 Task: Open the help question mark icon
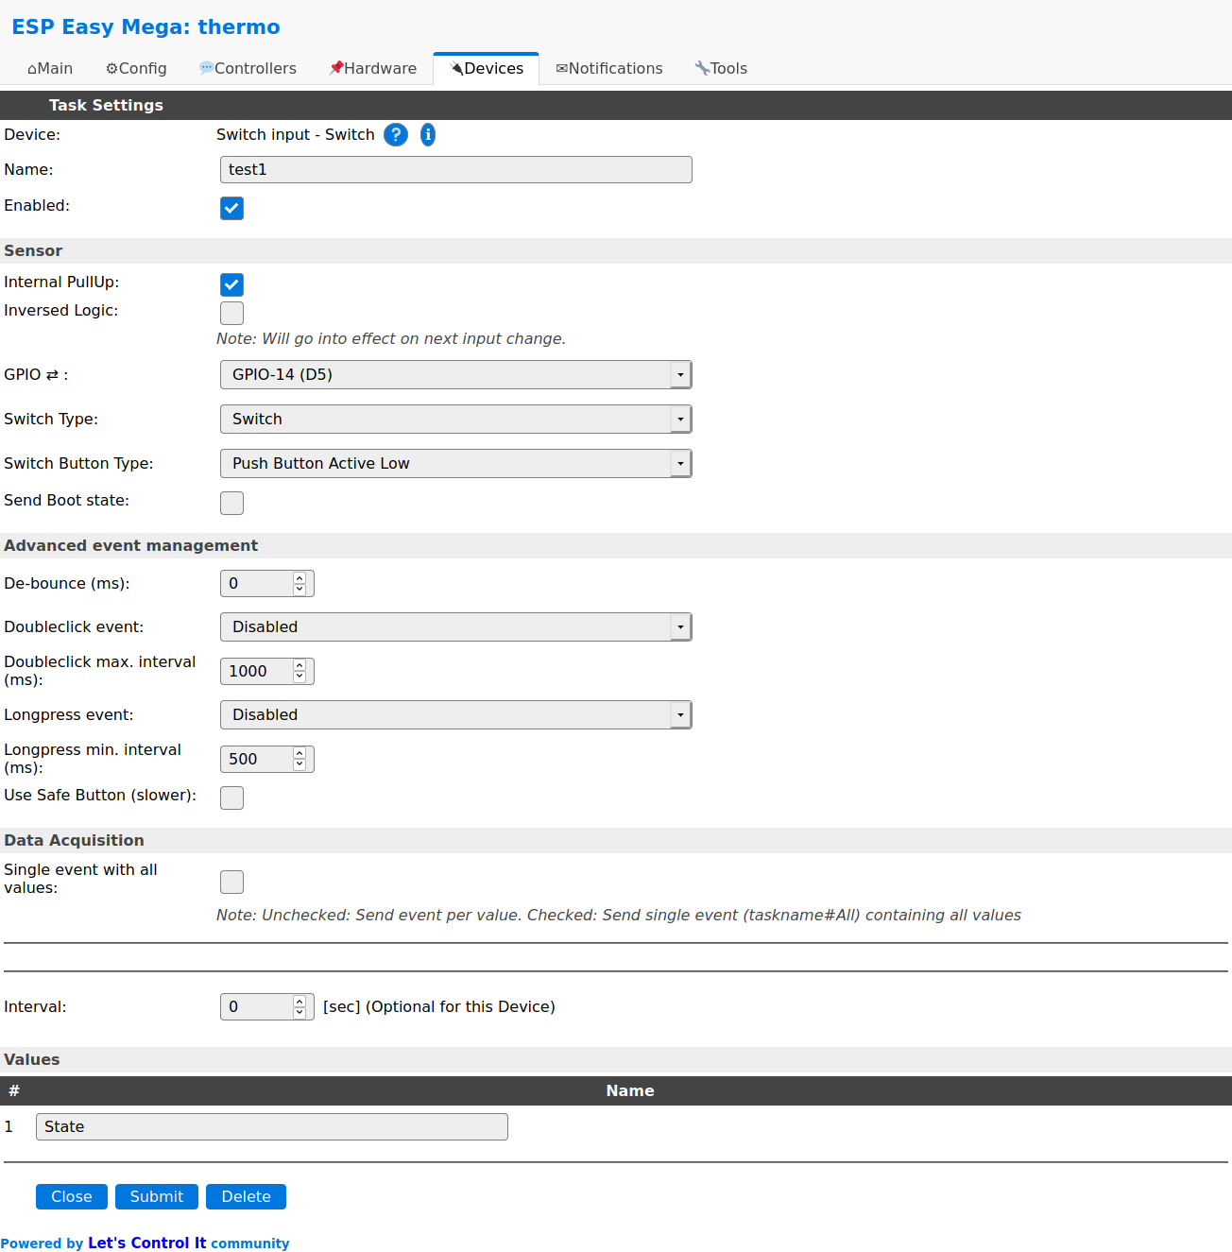(x=396, y=134)
